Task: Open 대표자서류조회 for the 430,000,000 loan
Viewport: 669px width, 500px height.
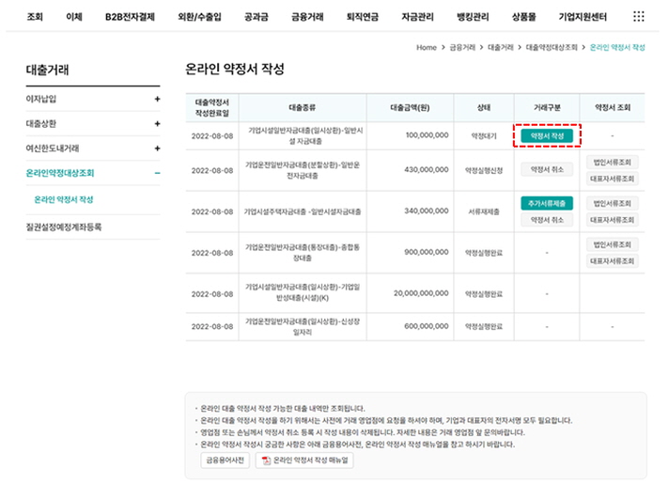Action: click(x=613, y=178)
